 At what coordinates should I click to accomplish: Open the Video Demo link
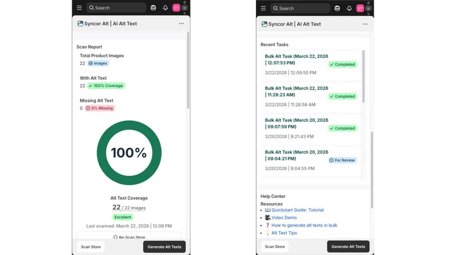[284, 218]
